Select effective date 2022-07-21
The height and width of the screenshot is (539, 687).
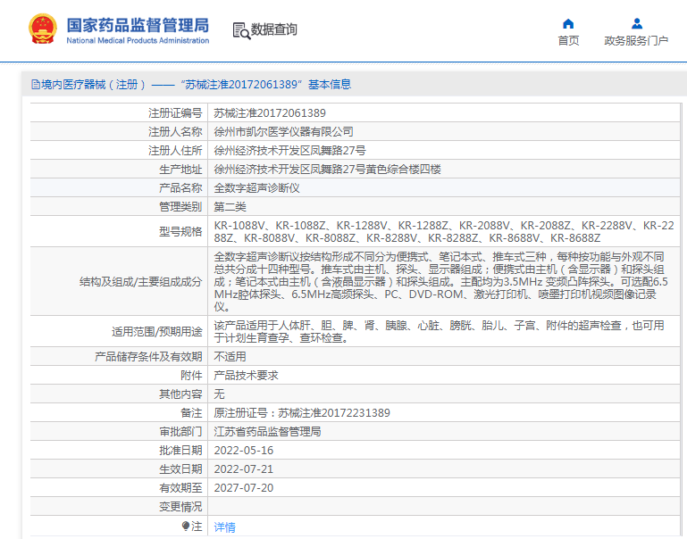(x=244, y=469)
